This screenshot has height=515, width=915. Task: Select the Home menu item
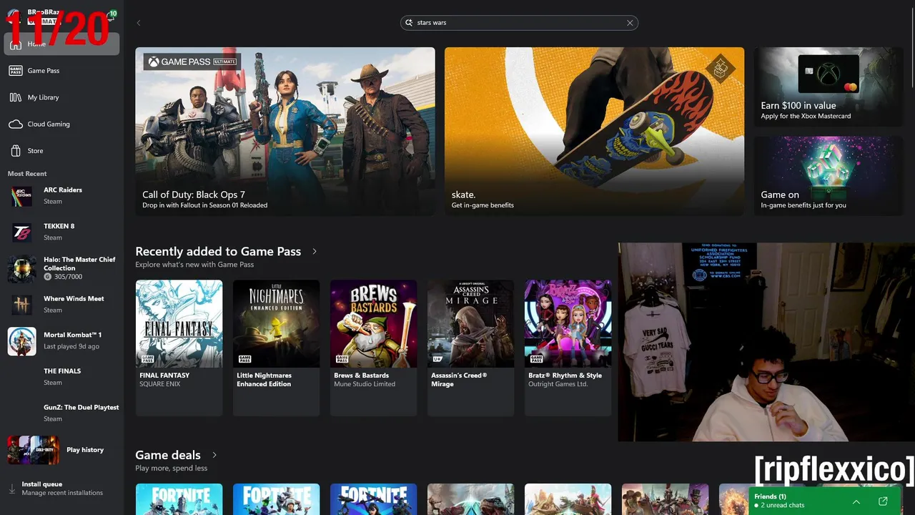pos(61,44)
